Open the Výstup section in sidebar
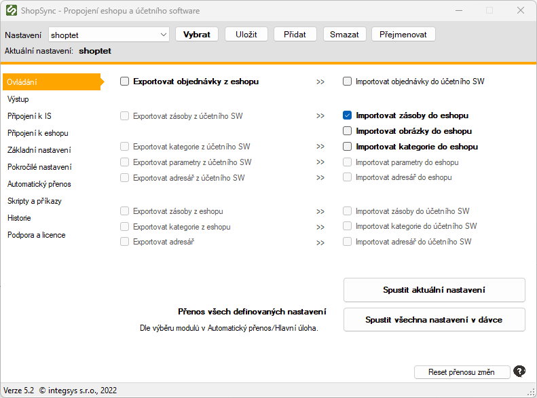Screen dimensions: 537x398 coord(18,99)
